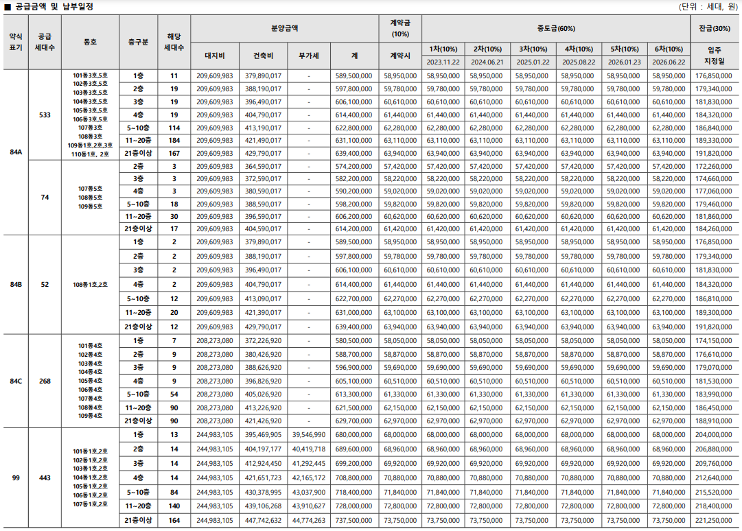The width and height of the screenshot is (742, 531).
Task: Select the 99 type cell
Action: (x=16, y=478)
